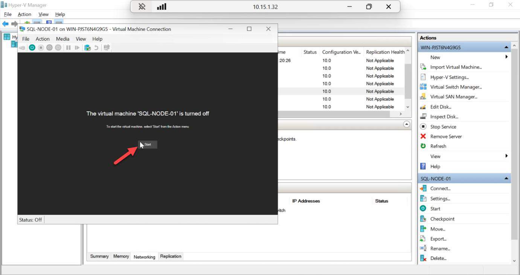Click the Stop Service icon

point(423,127)
